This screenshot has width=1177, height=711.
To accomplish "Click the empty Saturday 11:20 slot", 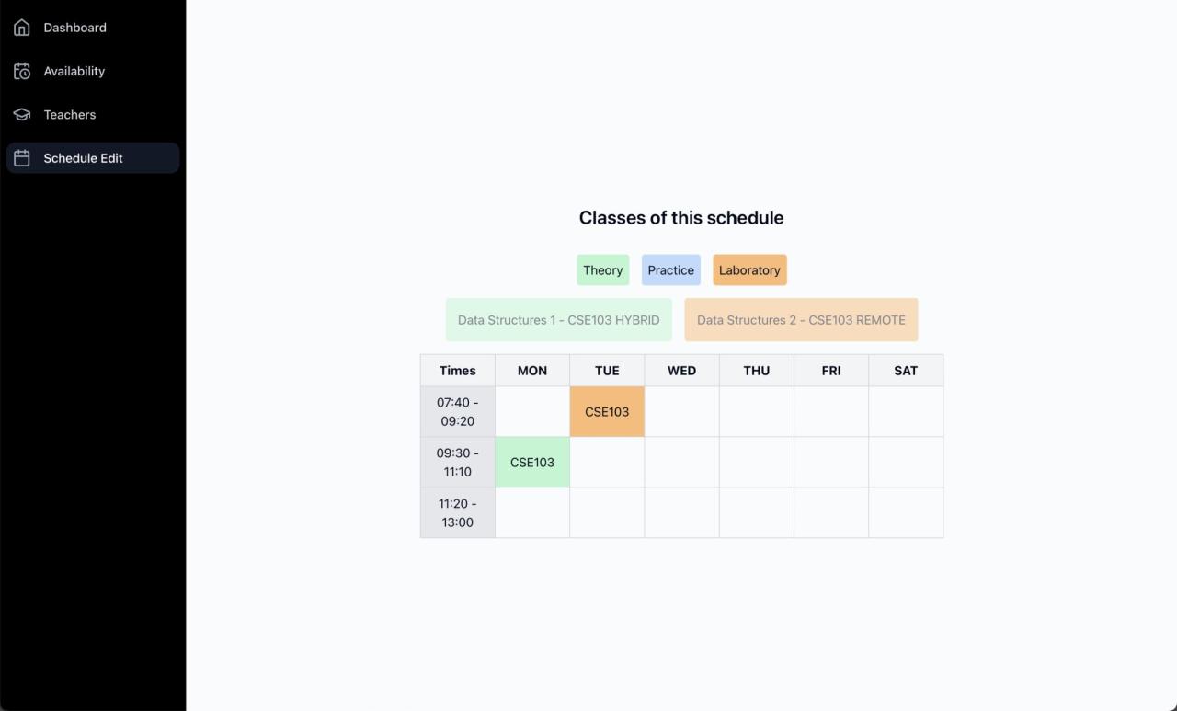I will 906,513.
